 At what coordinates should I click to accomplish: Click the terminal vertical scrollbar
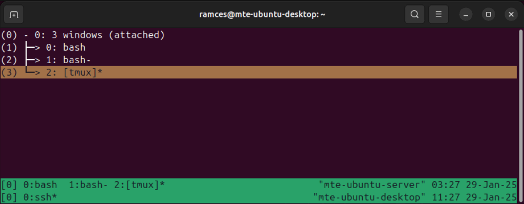[x=521, y=115]
